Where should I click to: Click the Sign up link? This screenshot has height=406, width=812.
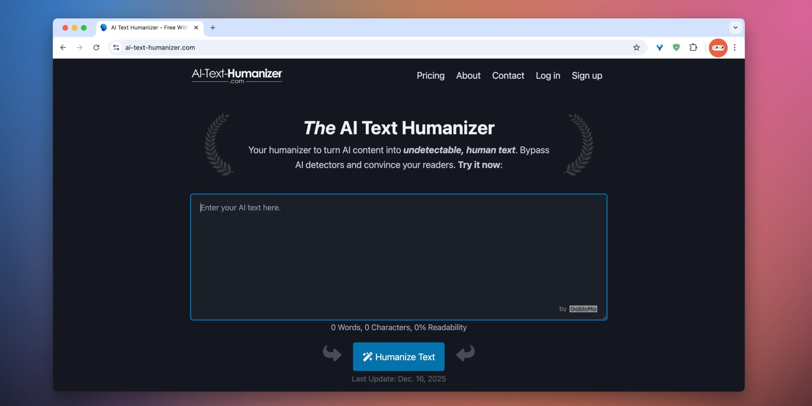click(x=587, y=75)
